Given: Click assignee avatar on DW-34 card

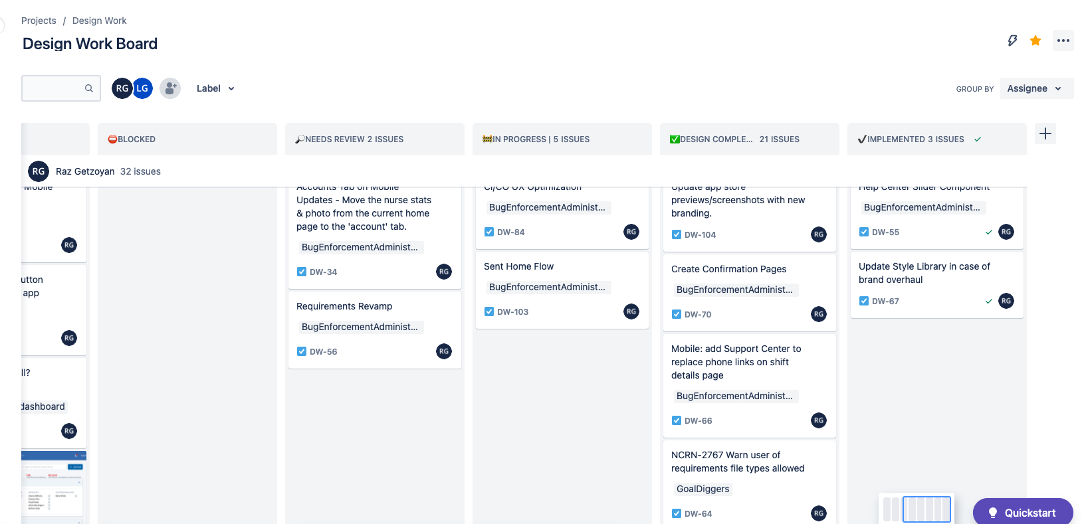Looking at the screenshot, I should click(444, 272).
